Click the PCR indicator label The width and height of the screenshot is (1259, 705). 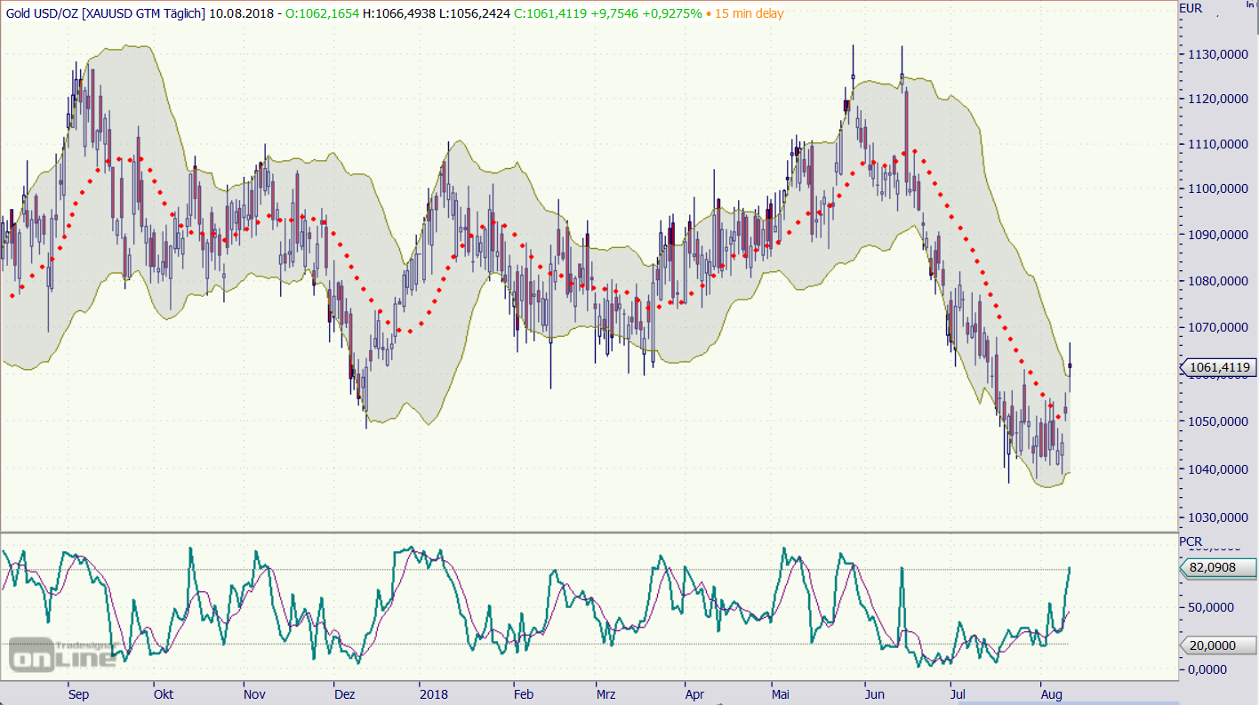coord(1191,541)
